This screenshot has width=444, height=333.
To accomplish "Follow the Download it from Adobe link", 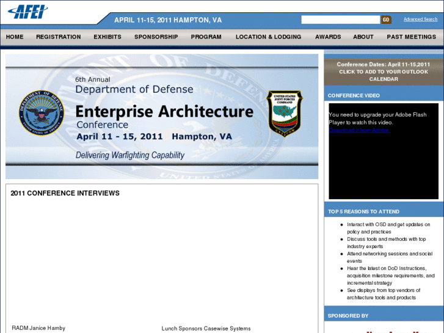I will pos(359,130).
